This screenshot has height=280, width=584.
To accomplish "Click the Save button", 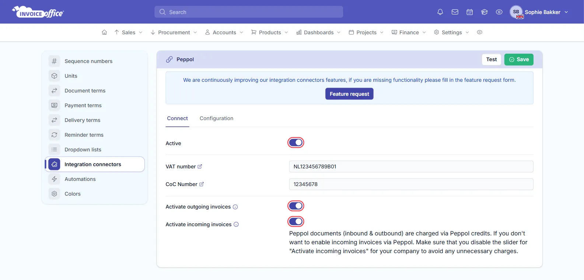I will (x=519, y=59).
